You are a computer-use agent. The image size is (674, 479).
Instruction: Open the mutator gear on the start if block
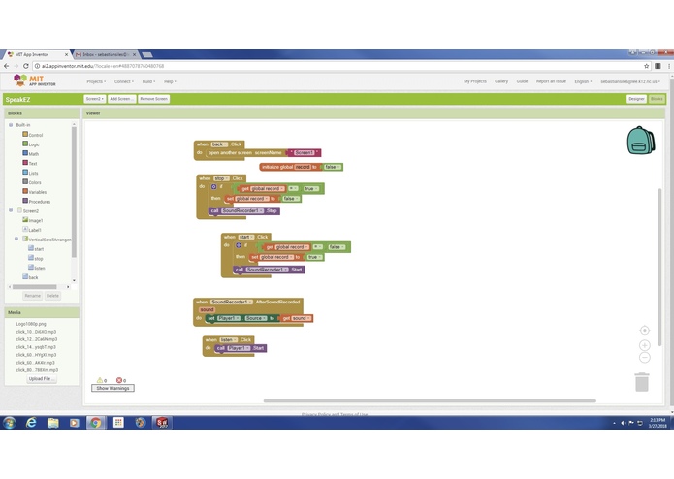[x=239, y=245]
